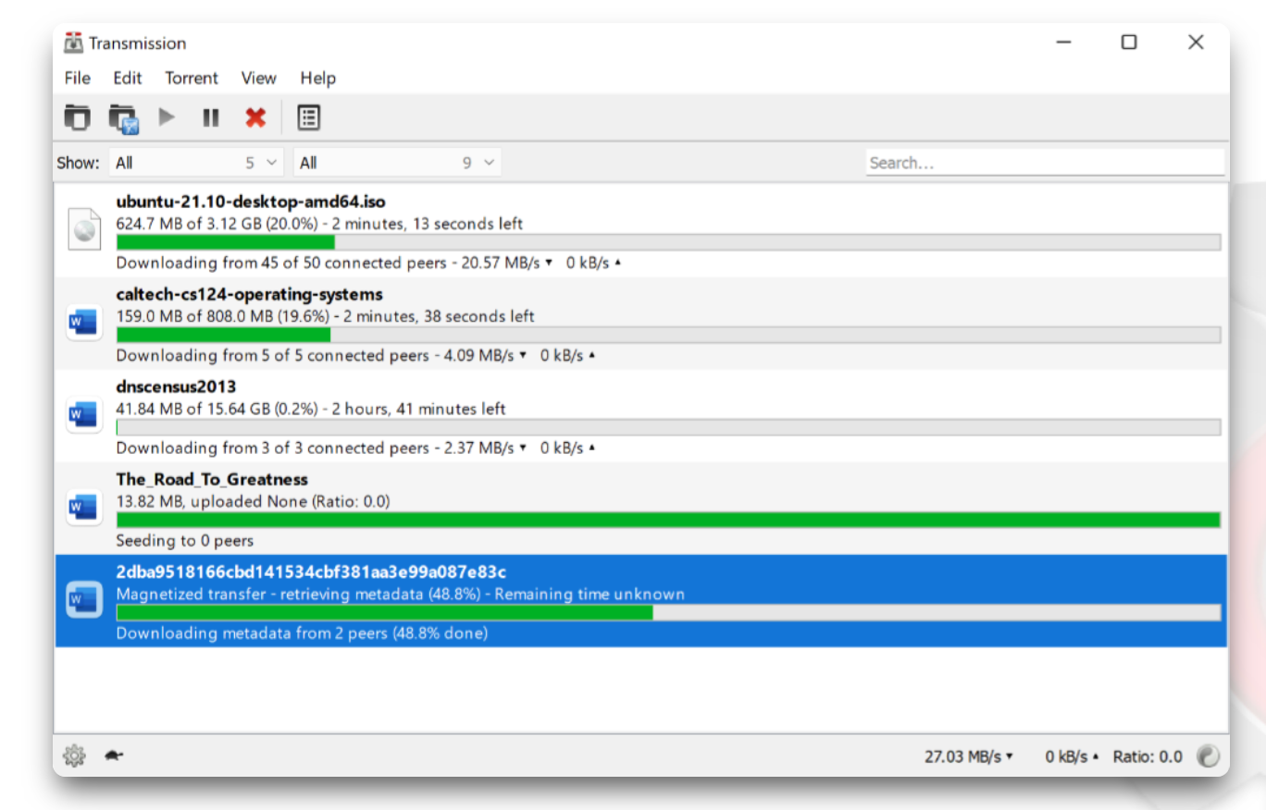Open the File menu

pos(78,78)
